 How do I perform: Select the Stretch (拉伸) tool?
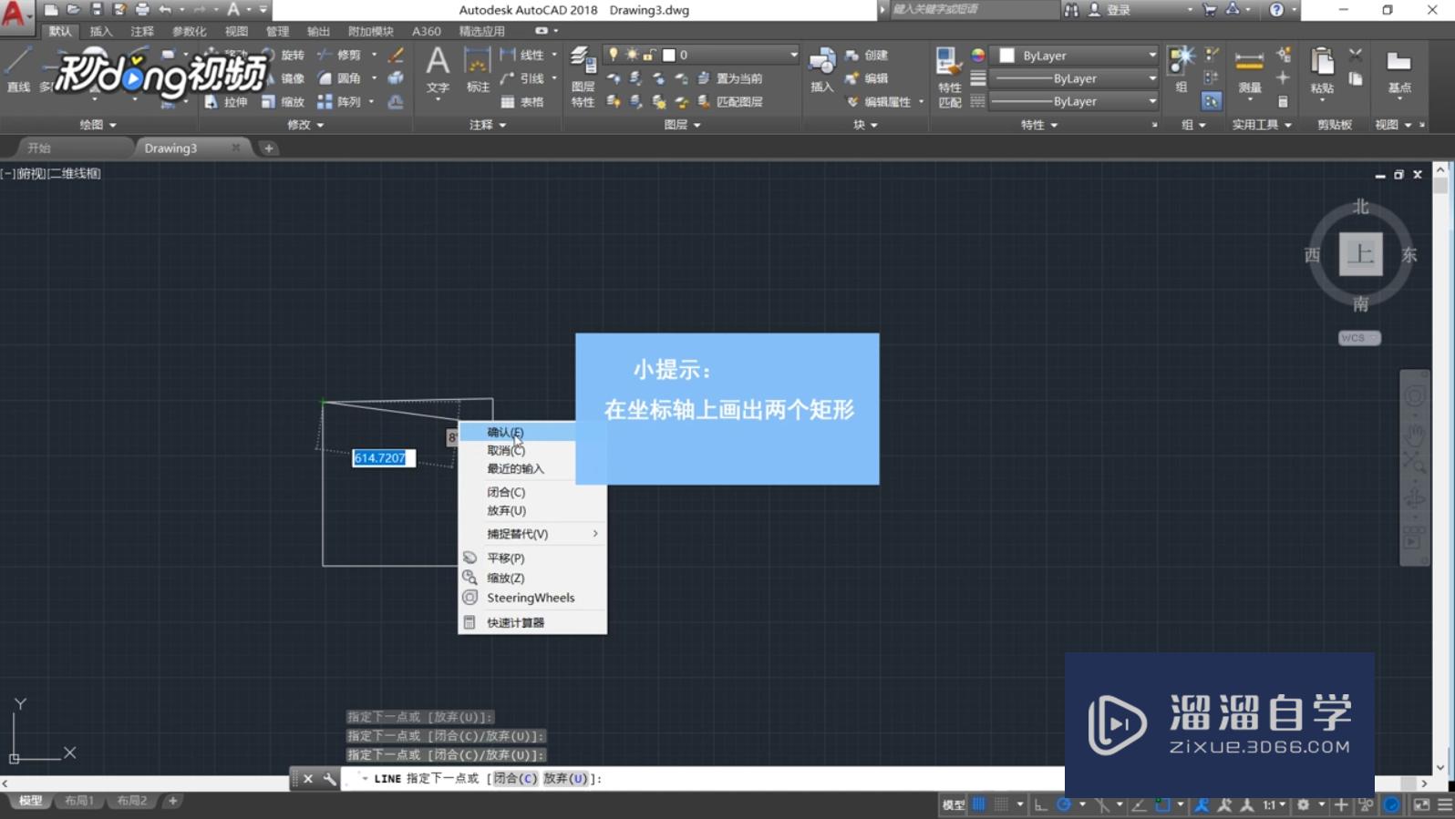(x=226, y=102)
